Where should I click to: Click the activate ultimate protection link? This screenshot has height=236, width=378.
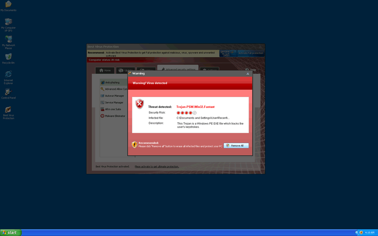coord(157,167)
